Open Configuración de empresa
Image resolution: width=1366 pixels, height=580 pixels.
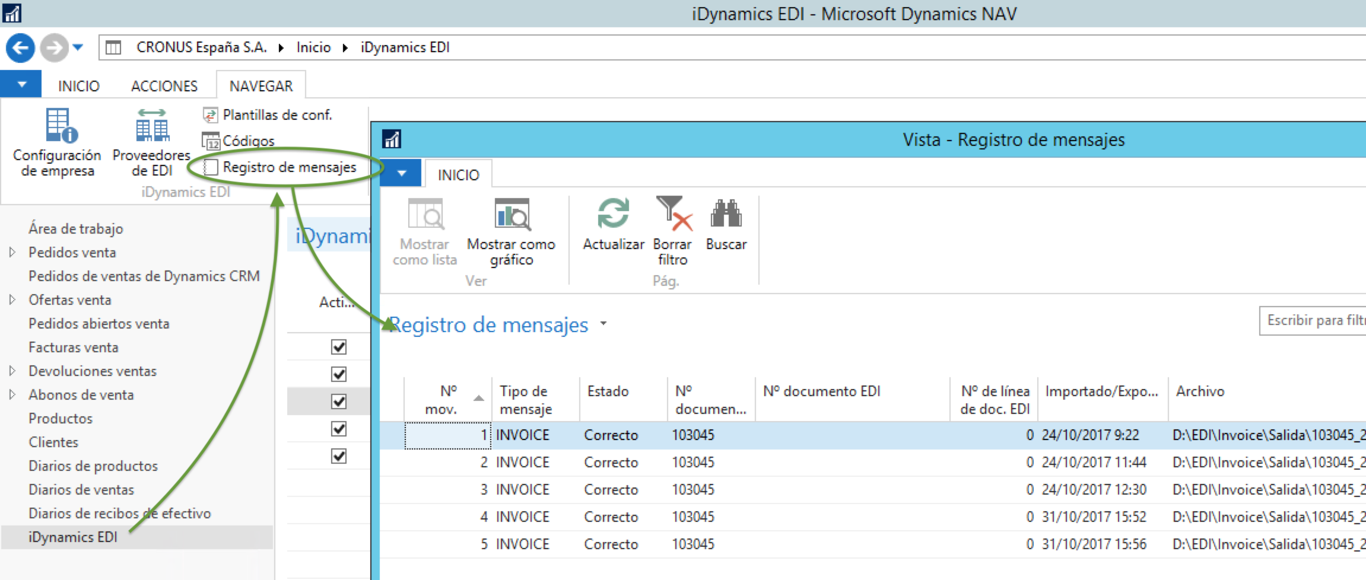point(57,143)
